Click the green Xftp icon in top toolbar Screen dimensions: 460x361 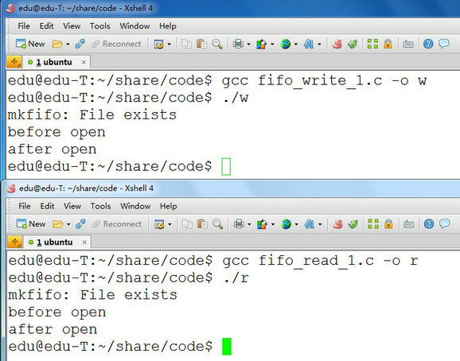353,44
